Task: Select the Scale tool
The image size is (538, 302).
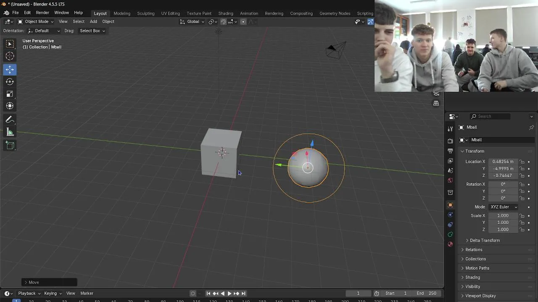Action: (10, 94)
